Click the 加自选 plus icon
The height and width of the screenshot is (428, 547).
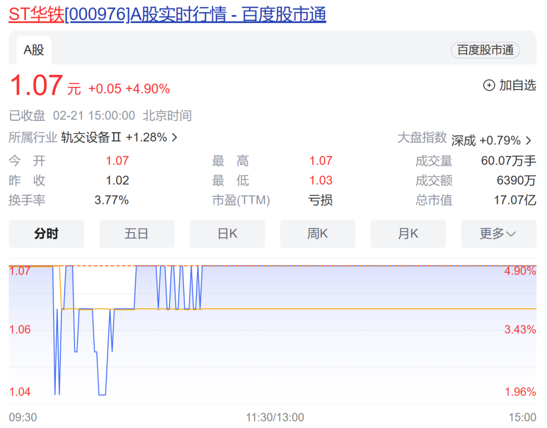[x=489, y=86]
